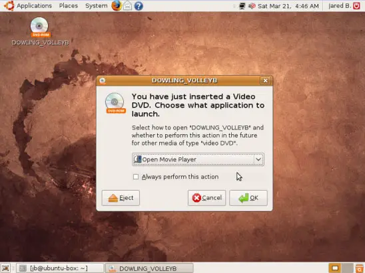The height and width of the screenshot is (273, 365).
Task: Open the mail envelope launcher icon
Action: click(128, 6)
